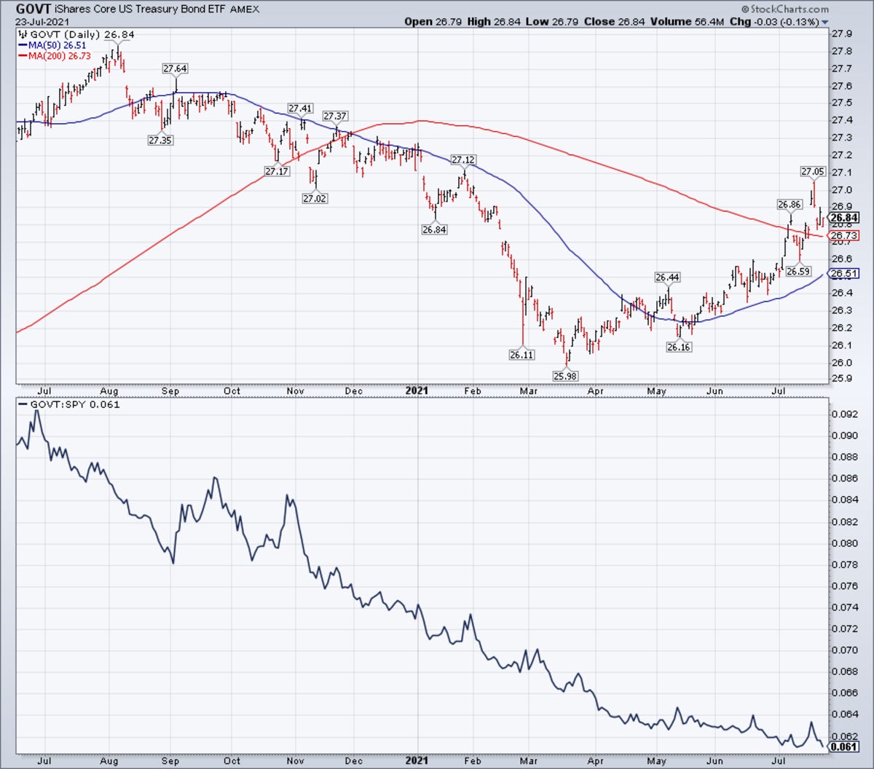
Task: Click the 2021 label on lower chart axis
Action: [417, 761]
